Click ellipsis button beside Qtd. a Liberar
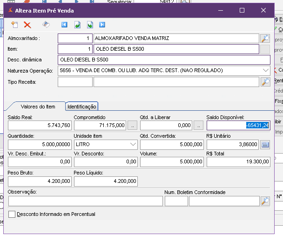283x235 pixels. click(x=199, y=125)
